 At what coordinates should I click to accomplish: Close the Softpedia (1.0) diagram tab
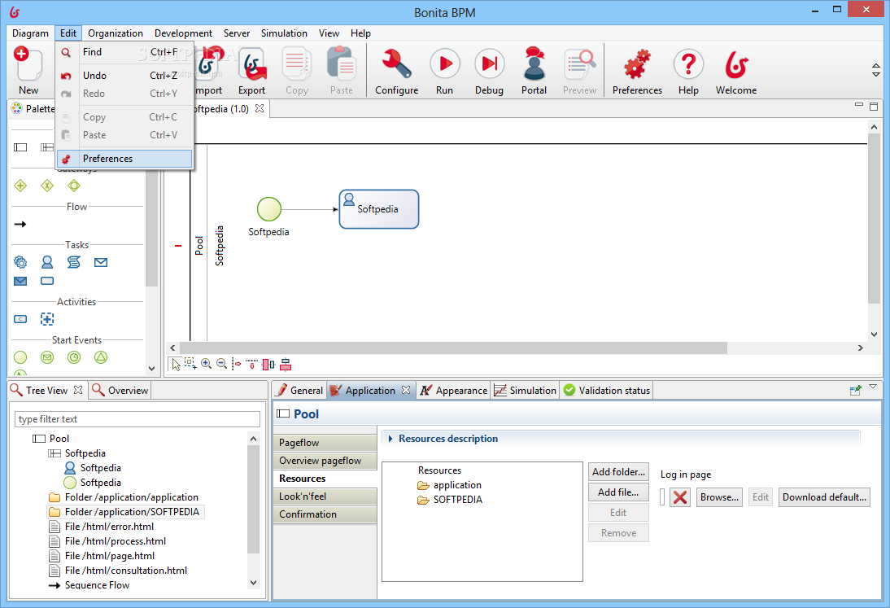click(x=260, y=108)
